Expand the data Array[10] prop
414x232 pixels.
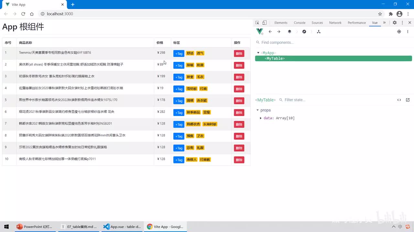[261, 118]
